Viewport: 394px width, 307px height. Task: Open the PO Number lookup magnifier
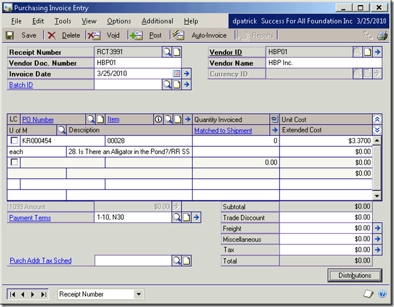[90, 119]
